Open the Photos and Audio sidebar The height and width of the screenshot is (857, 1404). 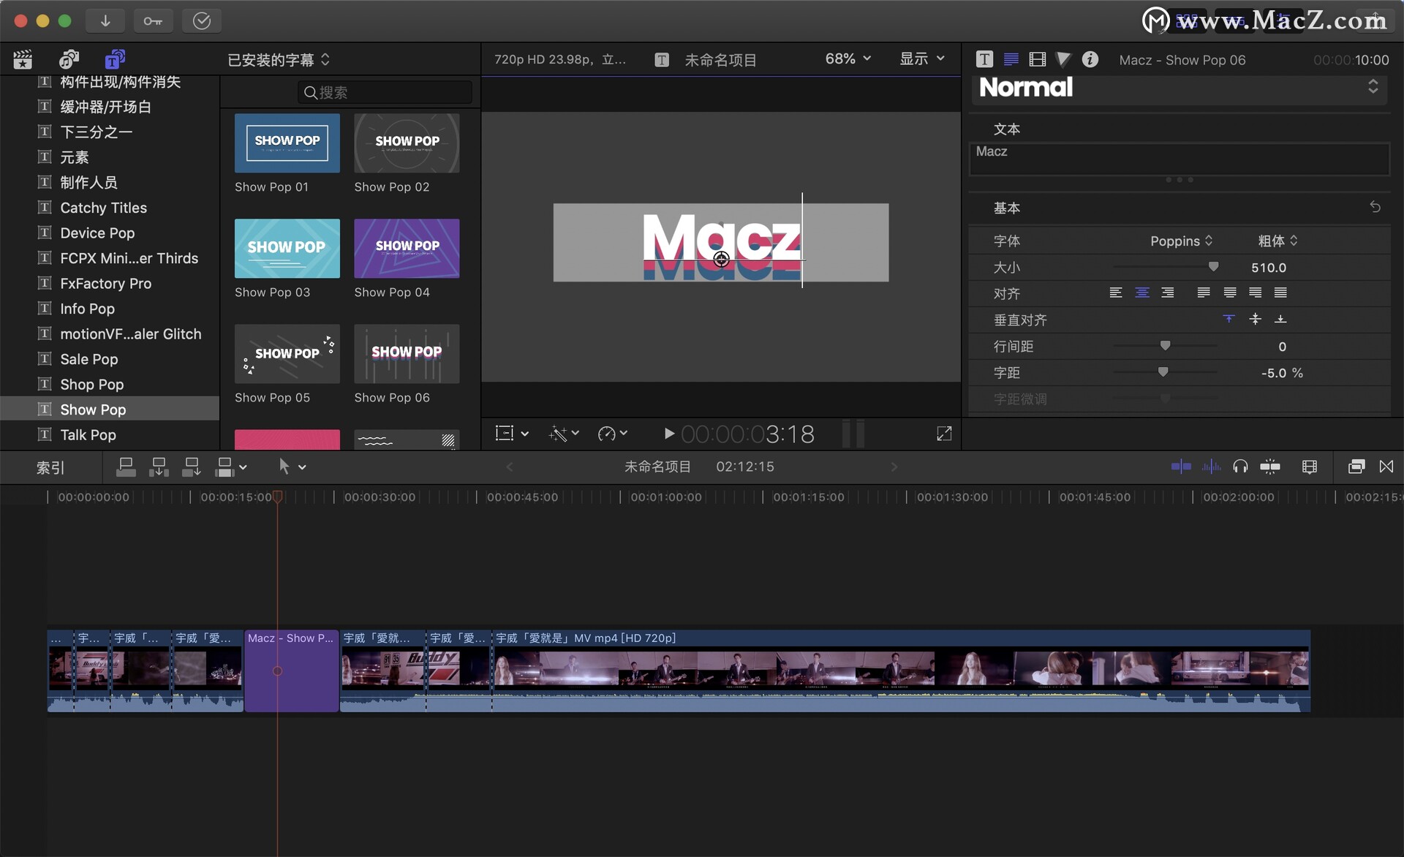pos(69,59)
